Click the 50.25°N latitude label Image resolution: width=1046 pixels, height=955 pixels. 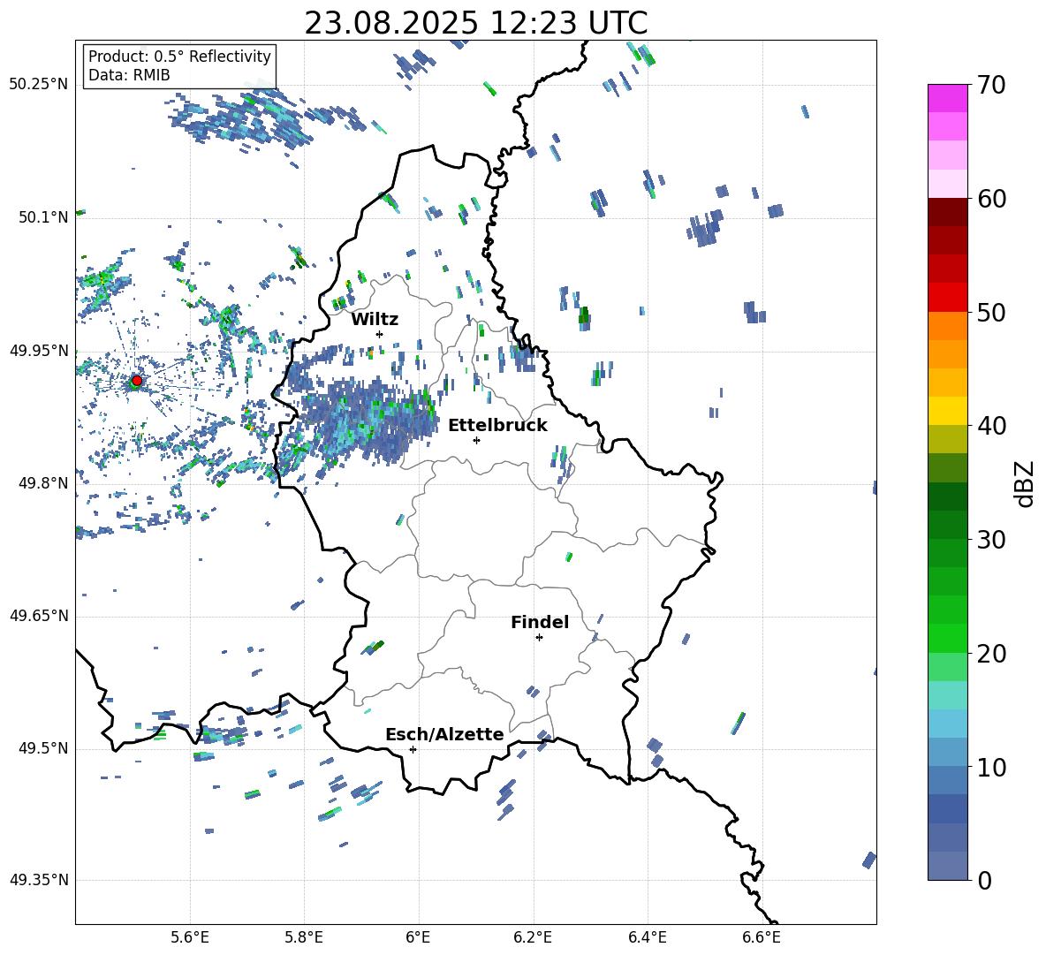pyautogui.click(x=39, y=85)
